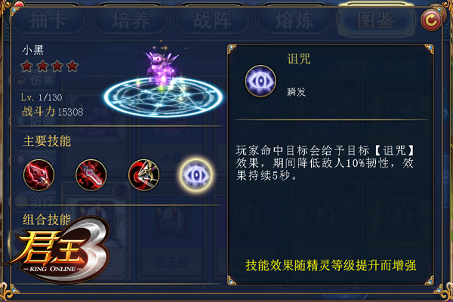Click the blue magic circle platform
The height and width of the screenshot is (302, 453).
pyautogui.click(x=164, y=97)
